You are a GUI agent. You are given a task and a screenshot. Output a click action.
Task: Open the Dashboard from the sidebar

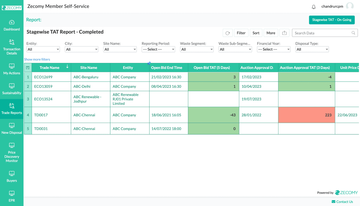(12, 25)
